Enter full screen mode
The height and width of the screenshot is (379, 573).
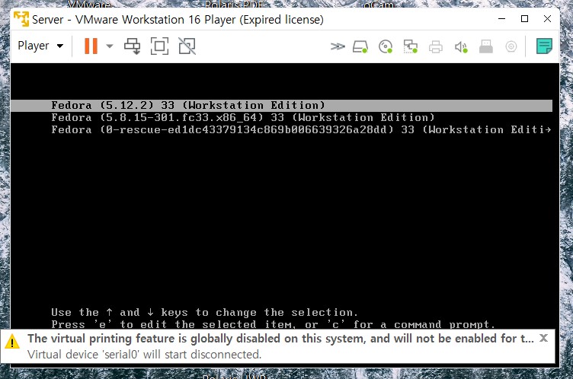(x=160, y=46)
